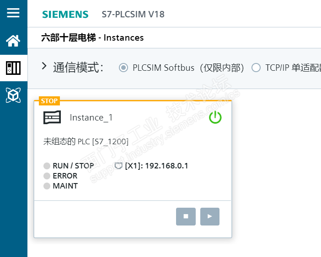Click the green power icon on Instance_1
The width and height of the screenshot is (321, 257).
[215, 118]
